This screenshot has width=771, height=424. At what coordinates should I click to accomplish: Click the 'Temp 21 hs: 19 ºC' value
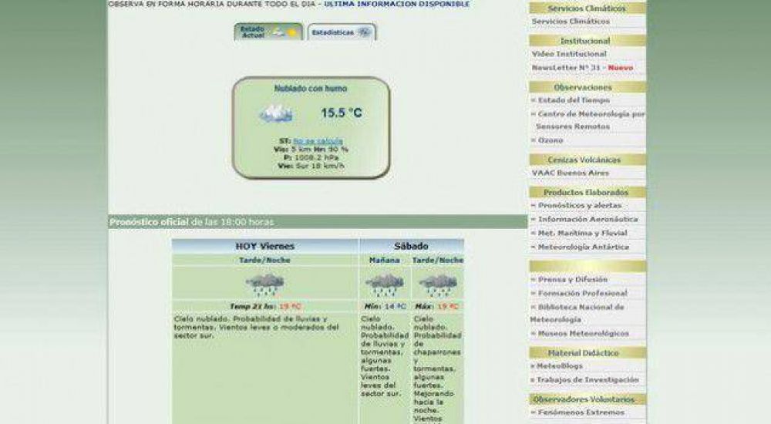[x=265, y=307]
